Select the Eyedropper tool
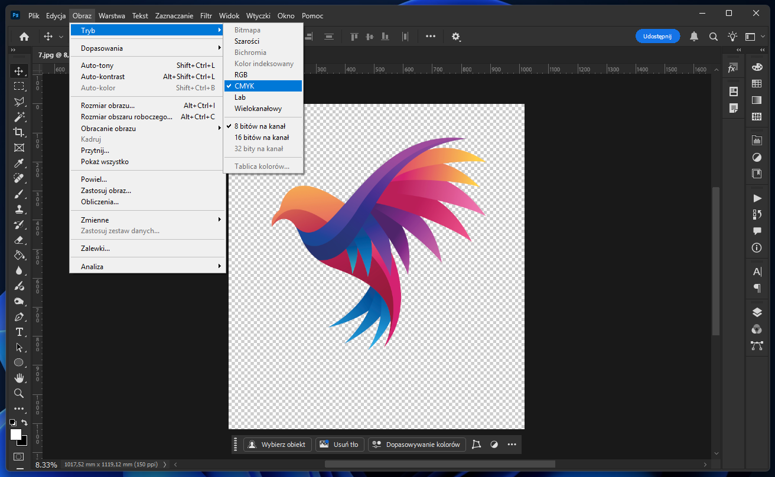This screenshot has height=477, width=775. [x=19, y=163]
